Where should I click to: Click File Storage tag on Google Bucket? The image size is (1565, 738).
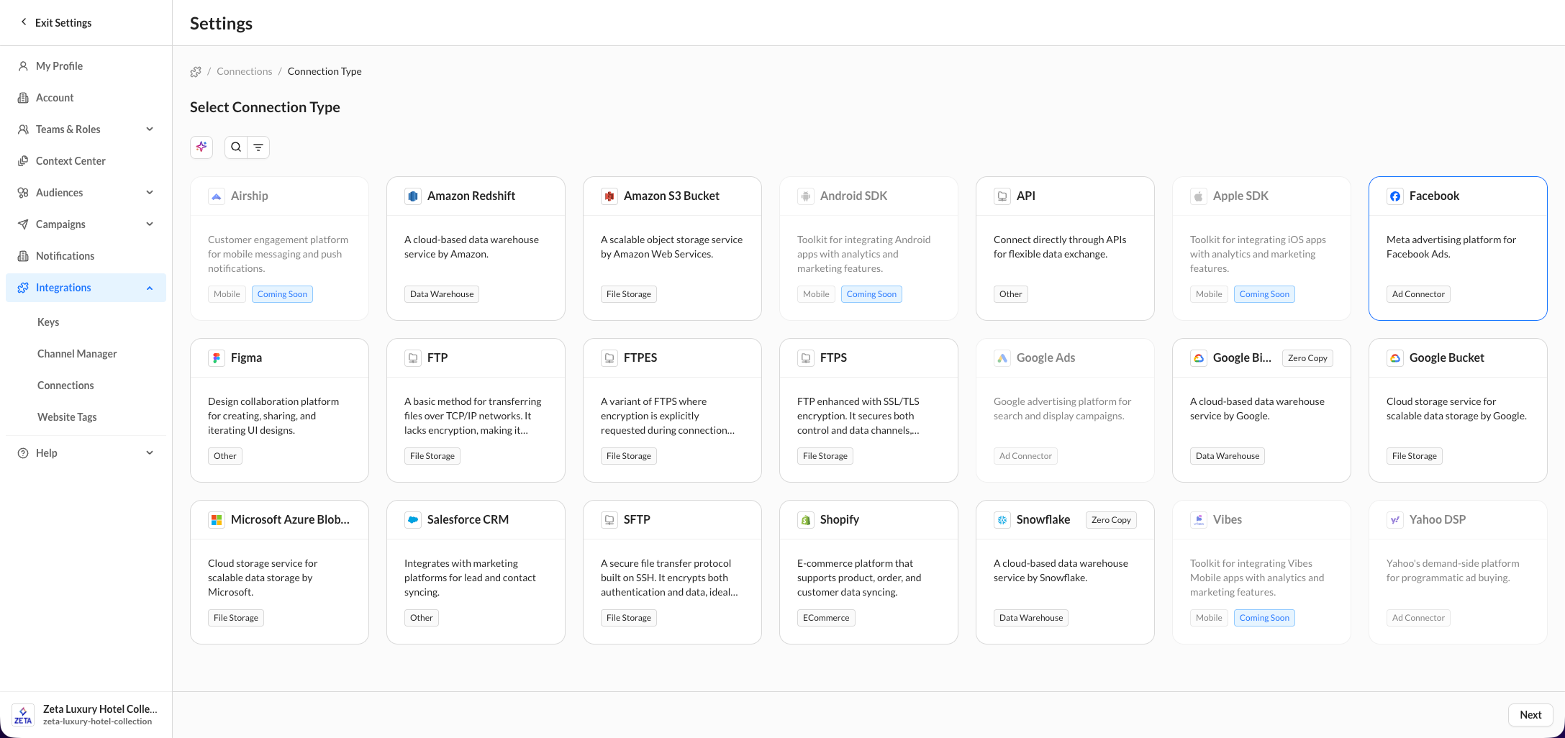pyautogui.click(x=1415, y=456)
